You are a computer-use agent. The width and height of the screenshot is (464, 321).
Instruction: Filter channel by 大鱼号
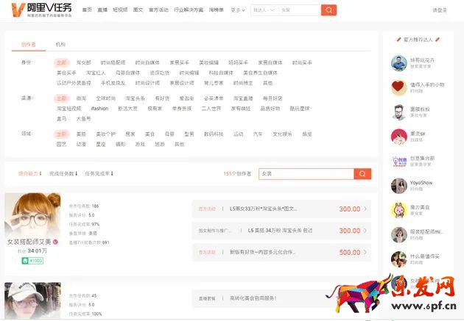(x=83, y=118)
